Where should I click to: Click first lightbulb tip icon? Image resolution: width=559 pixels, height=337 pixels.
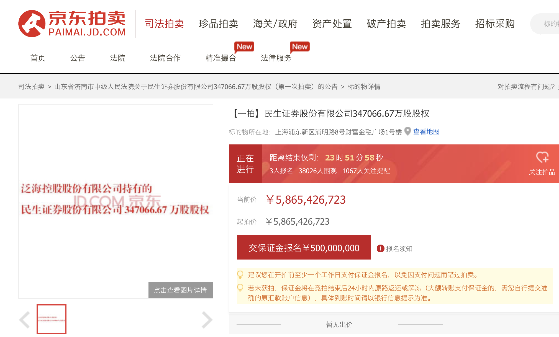point(240,274)
